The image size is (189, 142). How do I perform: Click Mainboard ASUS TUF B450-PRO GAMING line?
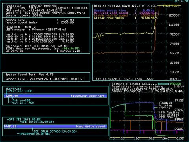click(36, 46)
